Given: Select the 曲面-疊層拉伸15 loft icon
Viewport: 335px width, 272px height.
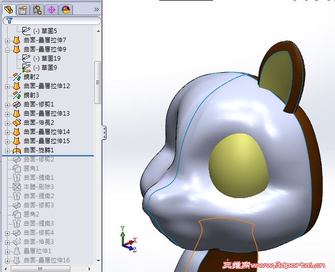Looking at the screenshot, I should (x=16, y=141).
